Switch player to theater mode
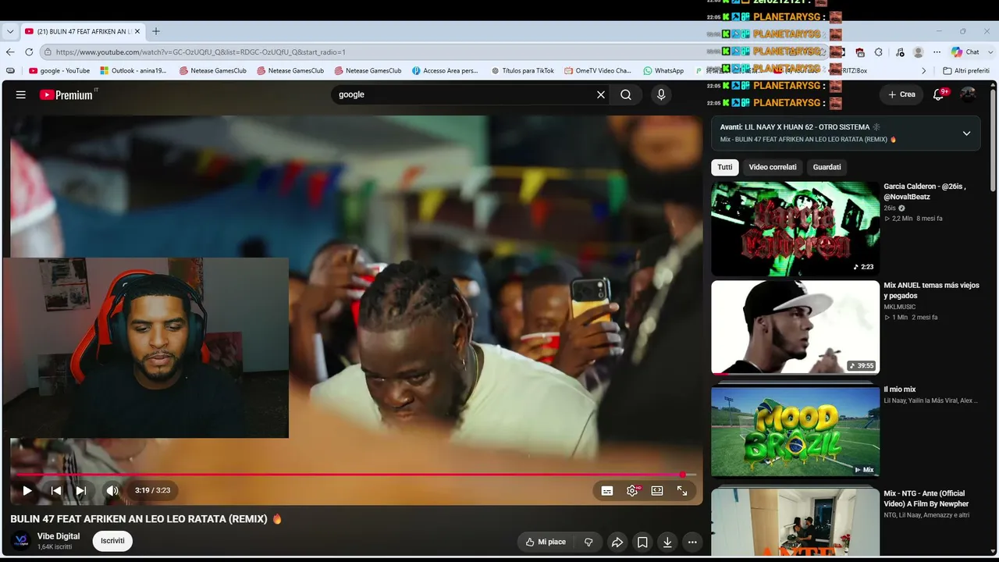The image size is (999, 562). coord(657,491)
